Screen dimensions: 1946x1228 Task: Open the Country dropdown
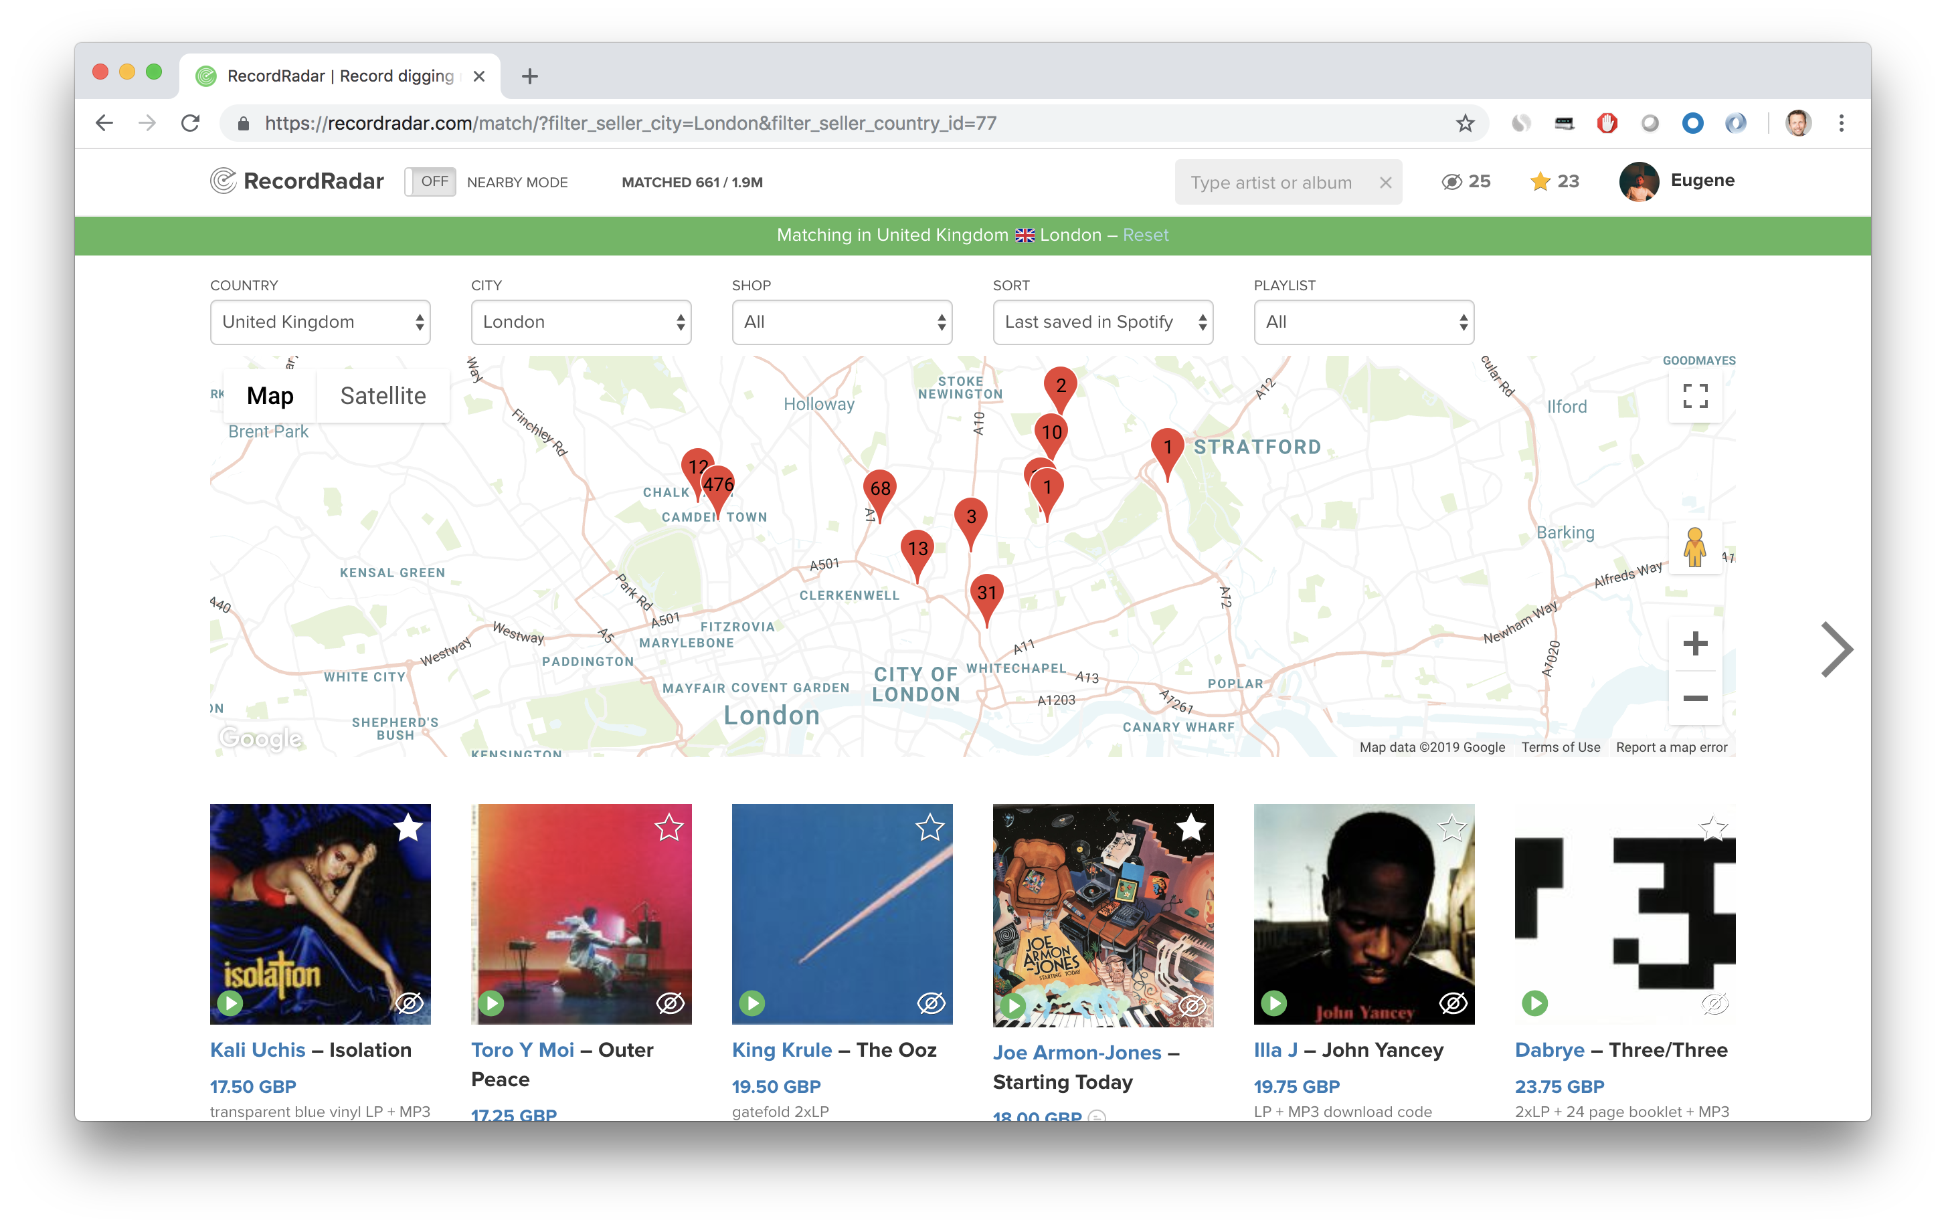(320, 322)
